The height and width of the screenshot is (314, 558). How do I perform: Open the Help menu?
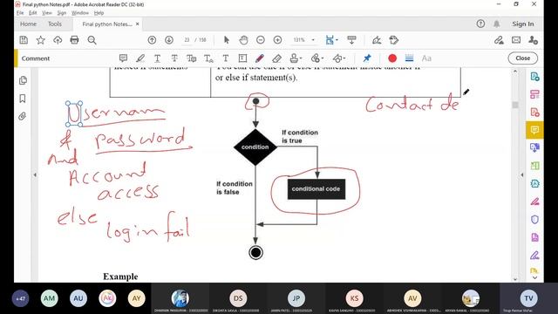[99, 13]
